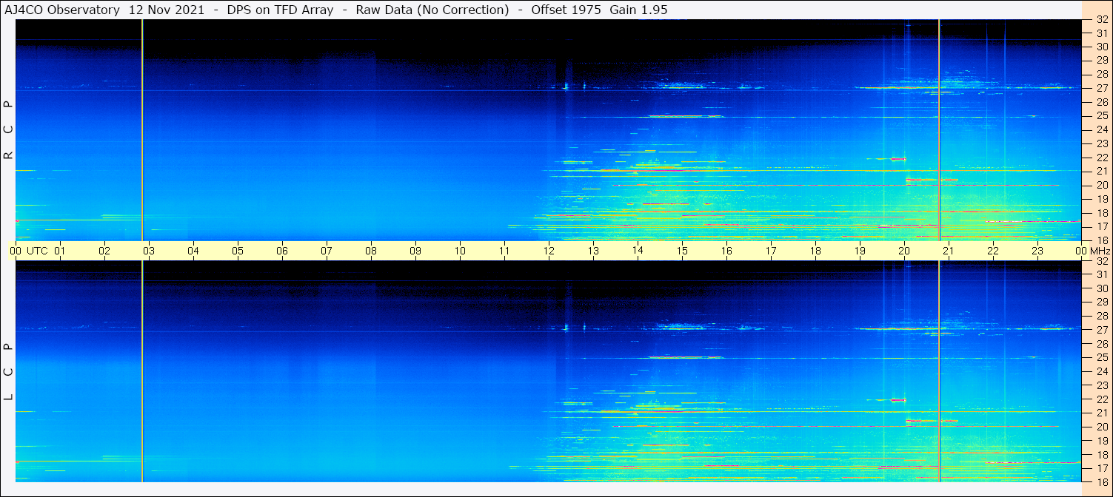Image resolution: width=1113 pixels, height=497 pixels.
Task: Click the 16 MHz label in RCP panel
Action: tap(1102, 240)
